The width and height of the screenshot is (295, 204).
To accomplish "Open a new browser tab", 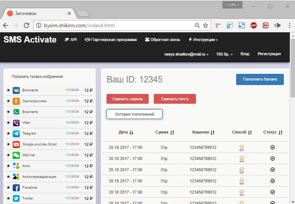I will [83, 13].
